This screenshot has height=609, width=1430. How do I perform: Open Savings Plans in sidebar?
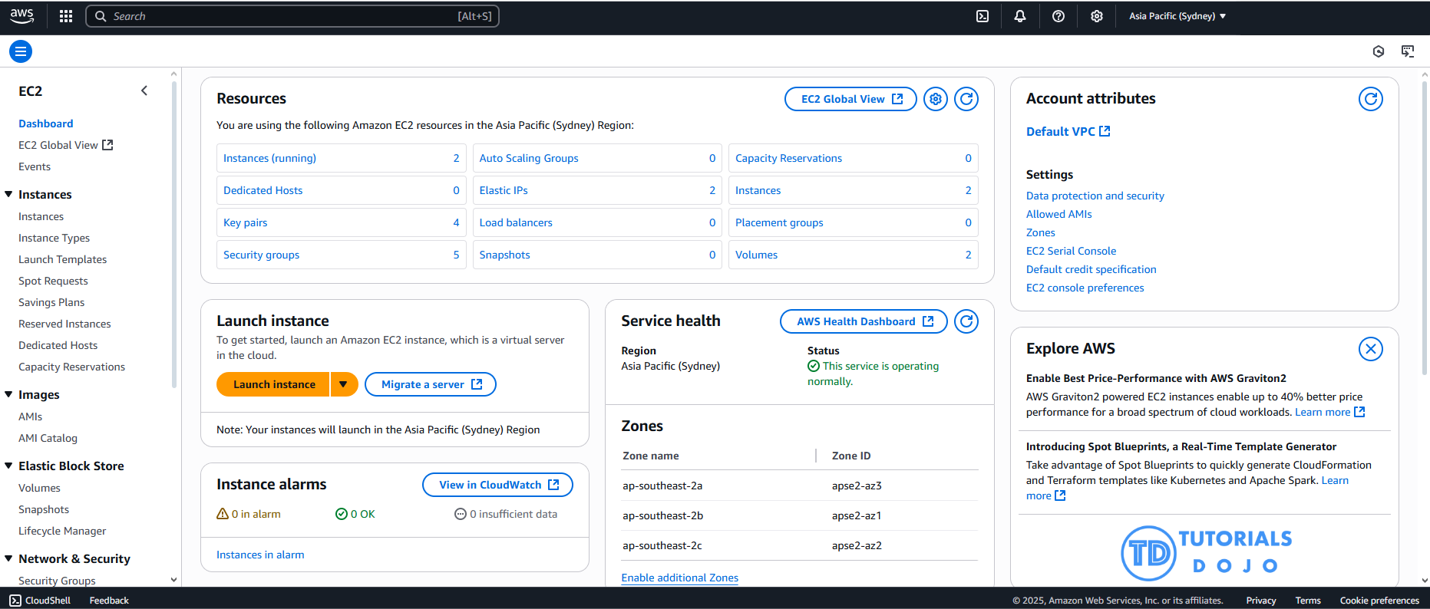[x=51, y=302]
